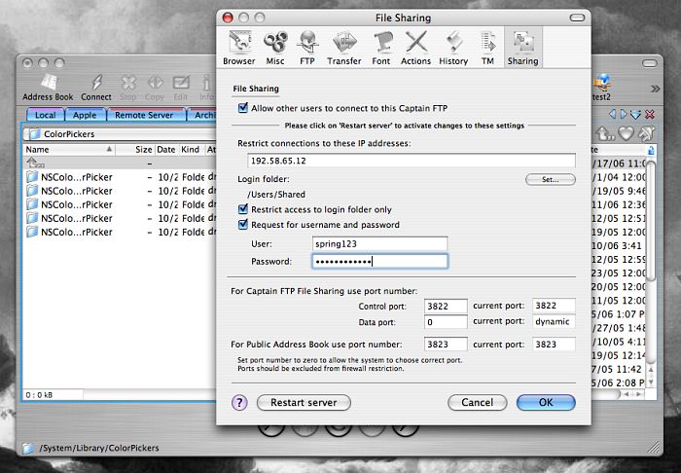Click the Cancel button
Image resolution: width=681 pixels, height=473 pixels.
[477, 403]
